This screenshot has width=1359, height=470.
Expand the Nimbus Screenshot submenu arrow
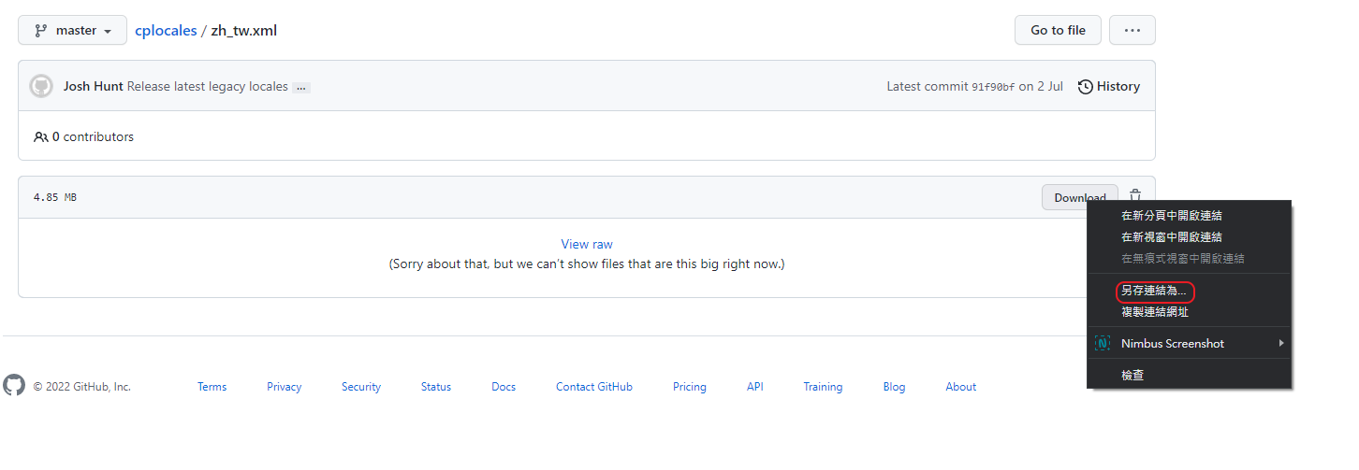(x=1280, y=343)
